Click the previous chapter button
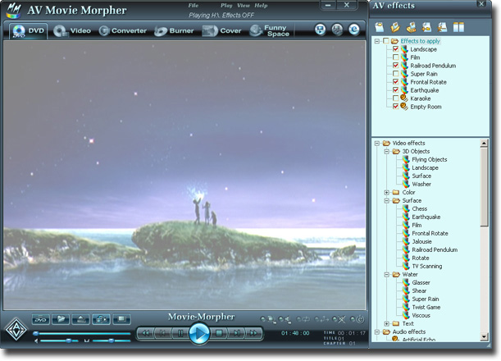The width and height of the screenshot is (501, 361). [162, 333]
